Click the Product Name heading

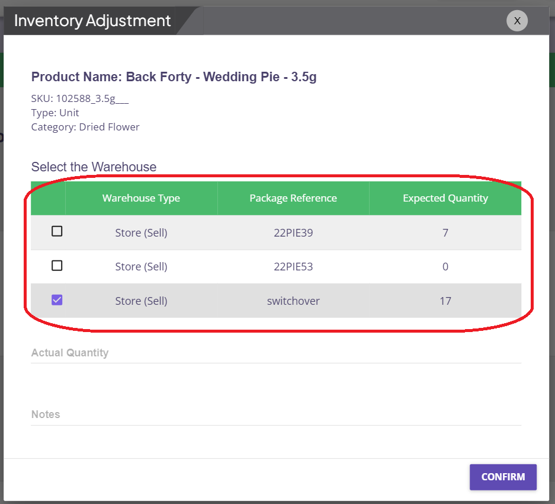(x=174, y=77)
